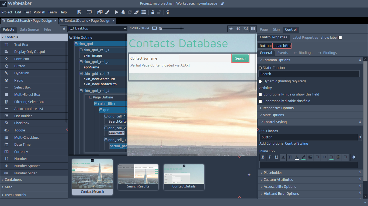Switch to the Data Source tab
The height and width of the screenshot is (206, 368).
coord(29,30)
